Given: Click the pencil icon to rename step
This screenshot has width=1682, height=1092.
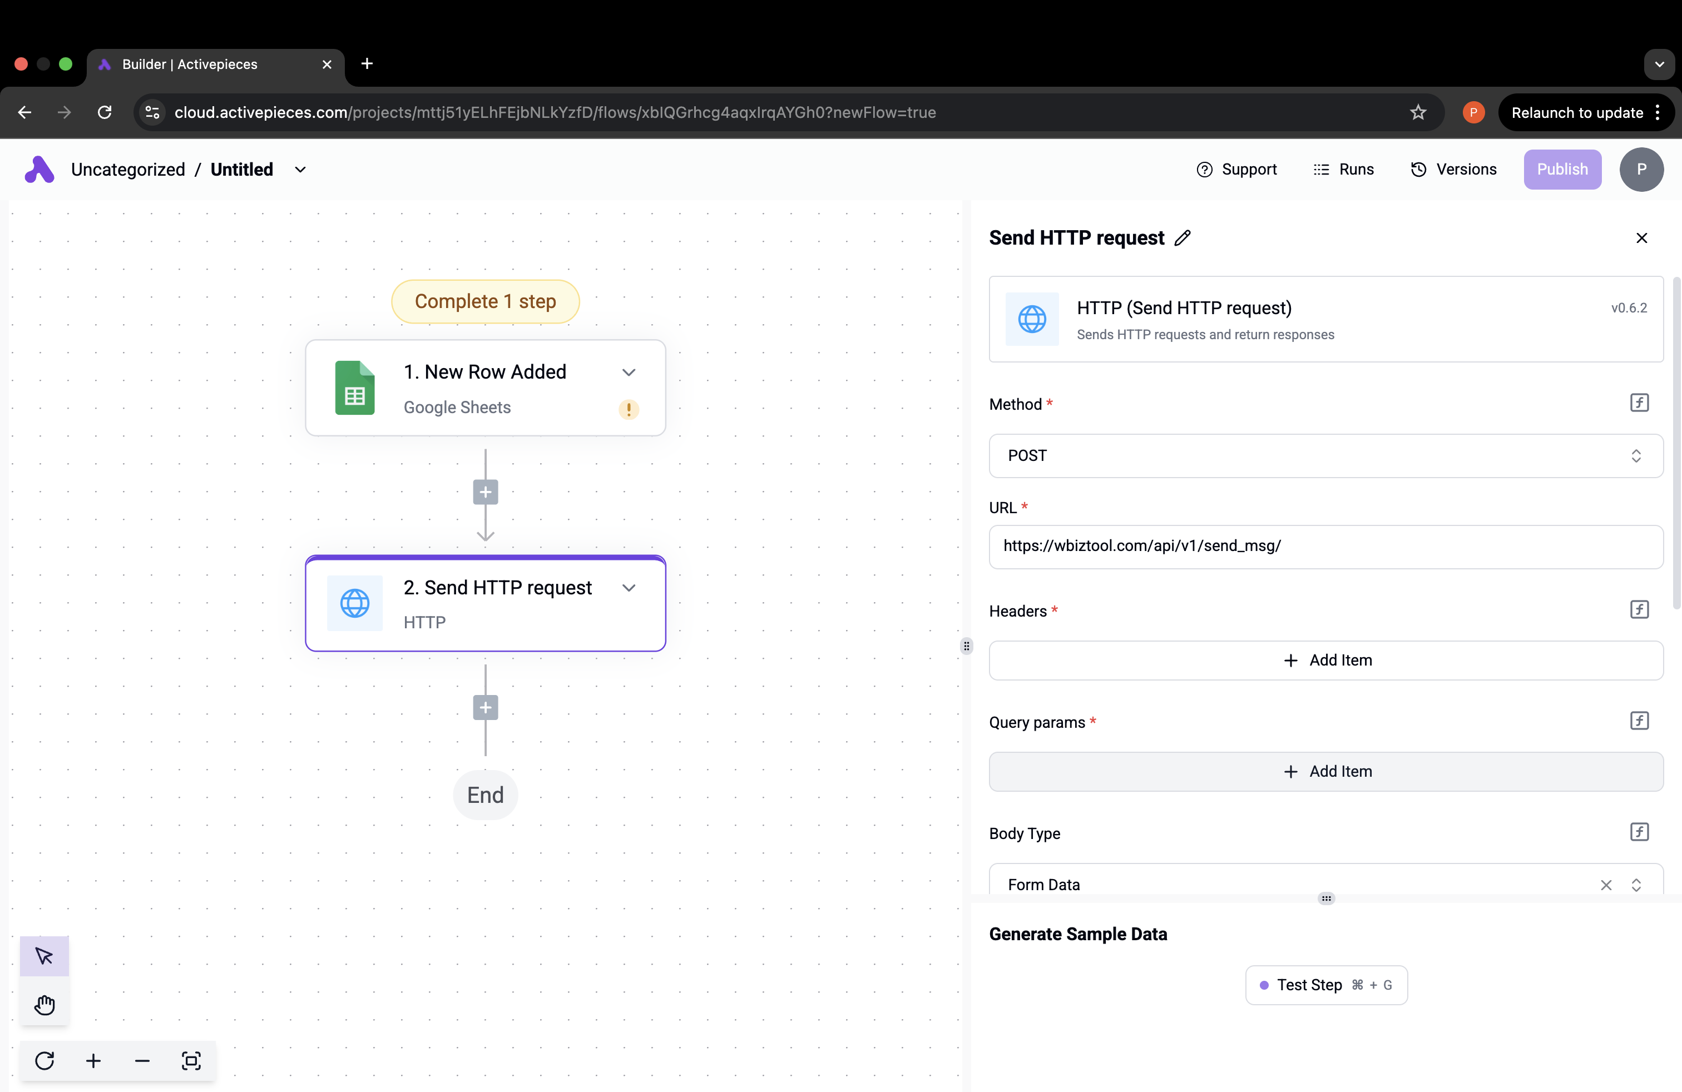Looking at the screenshot, I should pos(1183,238).
